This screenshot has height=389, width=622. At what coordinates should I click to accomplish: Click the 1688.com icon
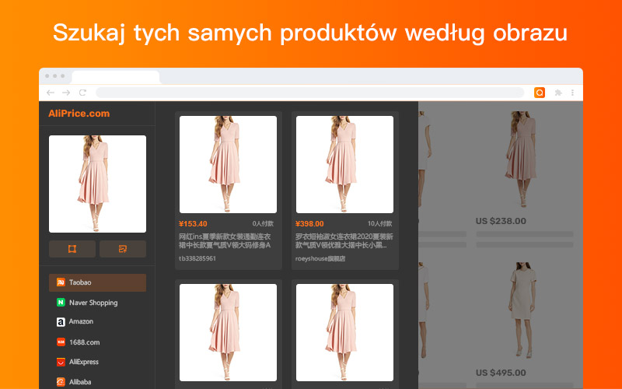61,342
